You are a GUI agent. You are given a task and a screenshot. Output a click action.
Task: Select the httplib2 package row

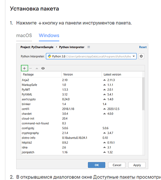(82, 143)
